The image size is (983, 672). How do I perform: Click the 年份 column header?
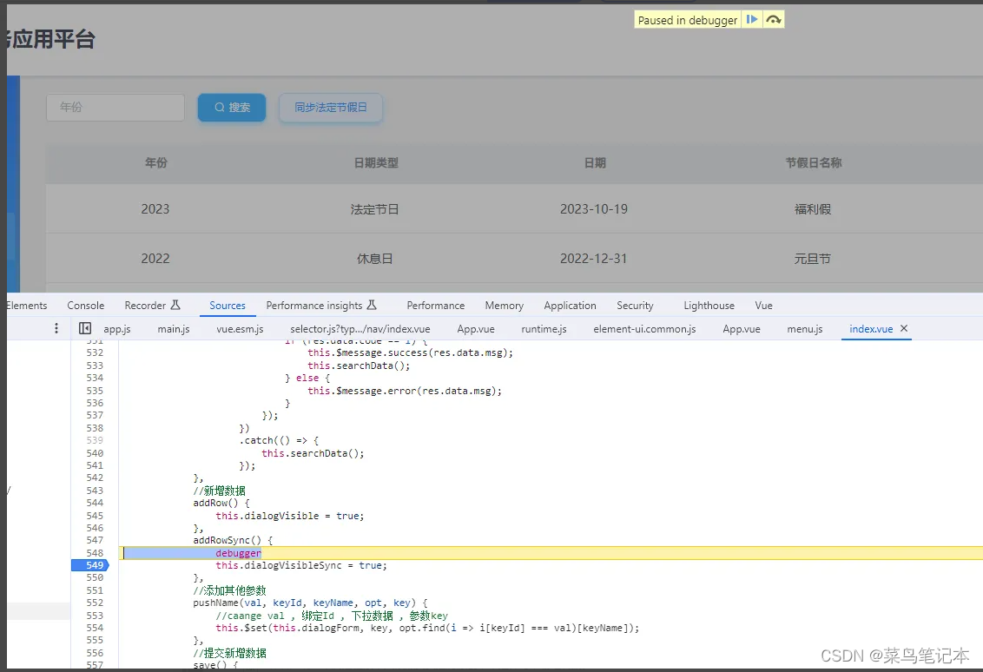click(x=156, y=162)
